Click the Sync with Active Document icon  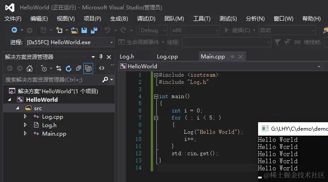pyautogui.click(x=59, y=68)
